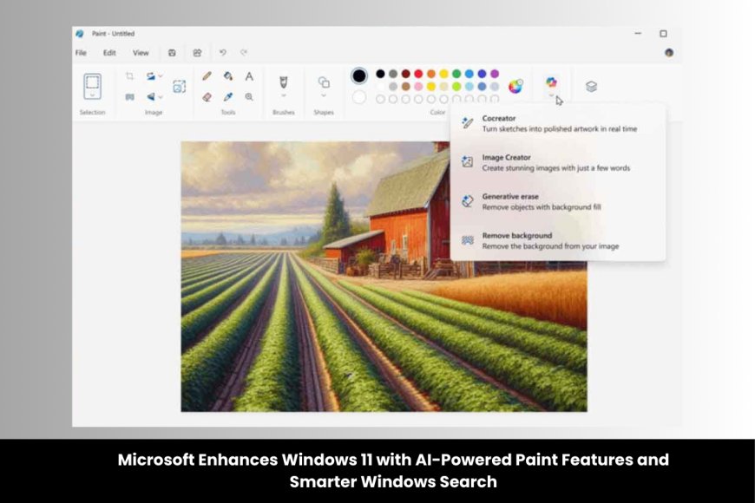755x503 pixels.
Task: Click the Copilot icon in the ribbon
Action: point(551,82)
